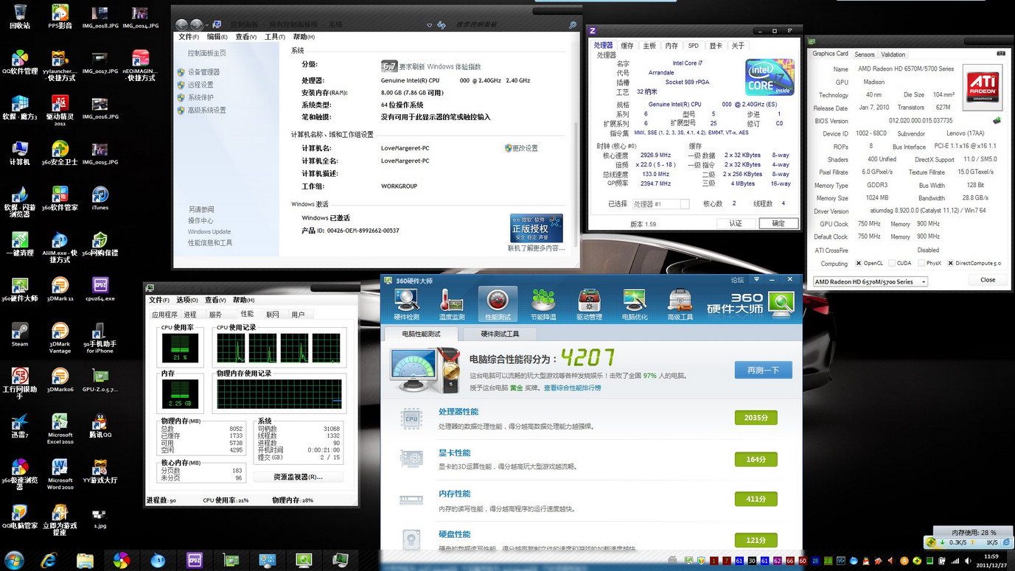Open 文件(F) menu in system window
The height and width of the screenshot is (571, 1015).
189,37
